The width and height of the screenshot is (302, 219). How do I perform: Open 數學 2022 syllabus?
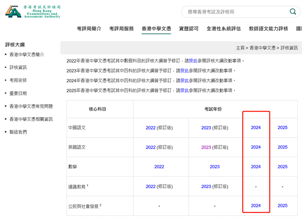[159, 167]
